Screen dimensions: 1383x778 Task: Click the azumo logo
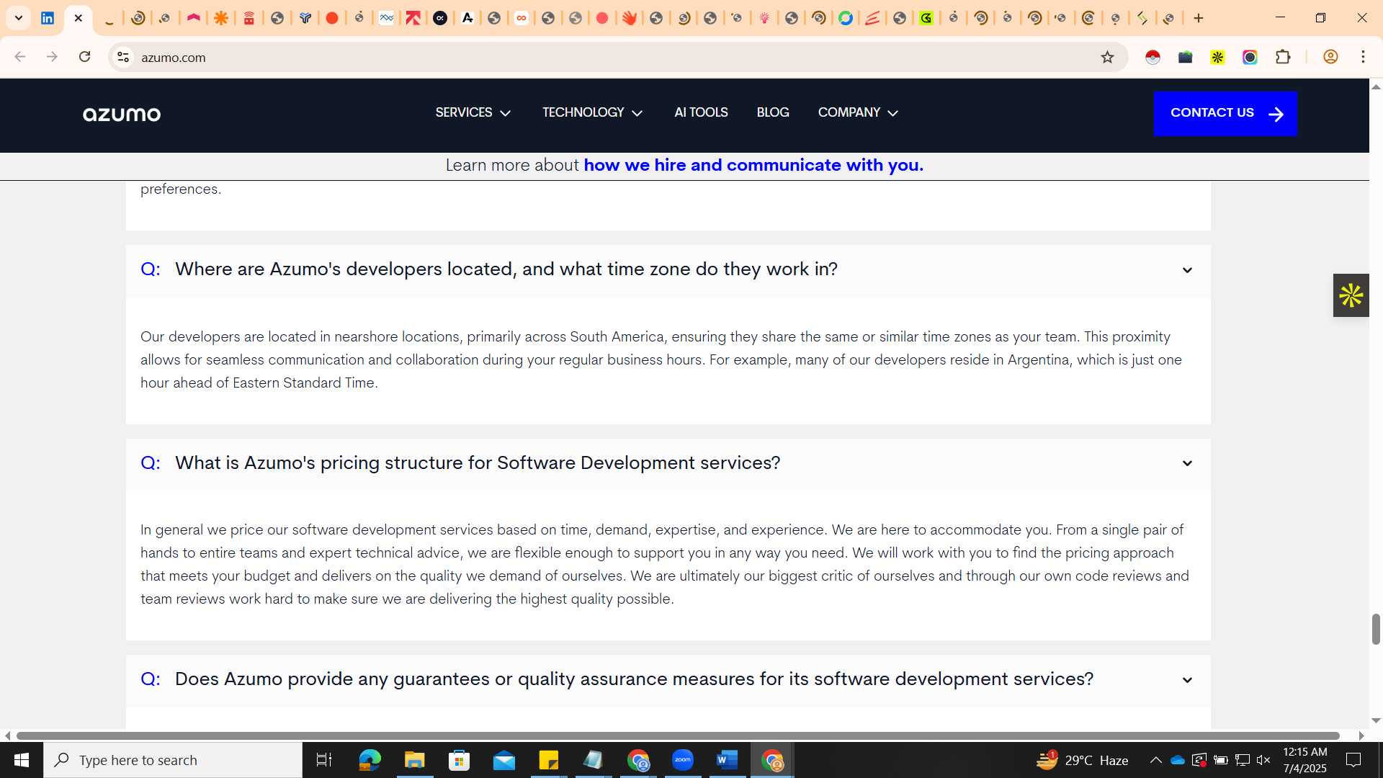(x=122, y=114)
